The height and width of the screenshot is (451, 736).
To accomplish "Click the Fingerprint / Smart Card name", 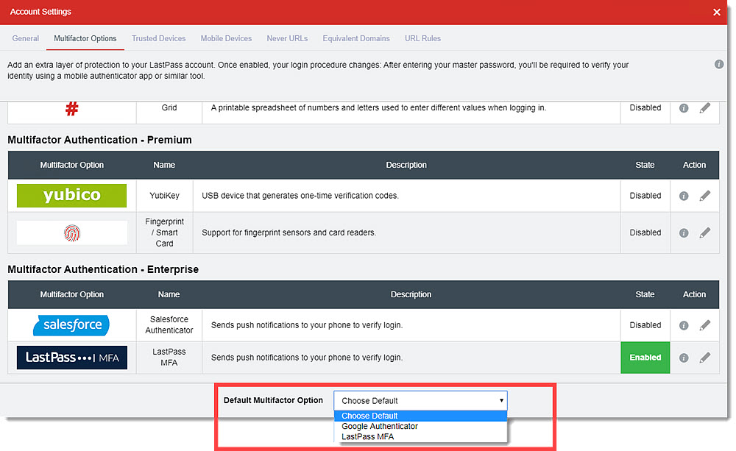I will coord(164,232).
